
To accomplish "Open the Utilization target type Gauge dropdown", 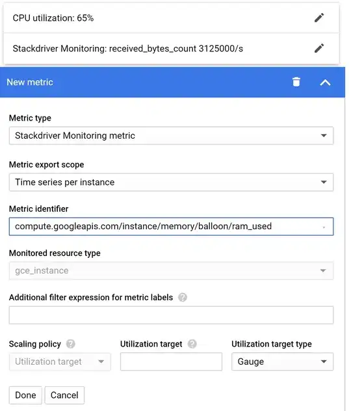I will tap(282, 361).
